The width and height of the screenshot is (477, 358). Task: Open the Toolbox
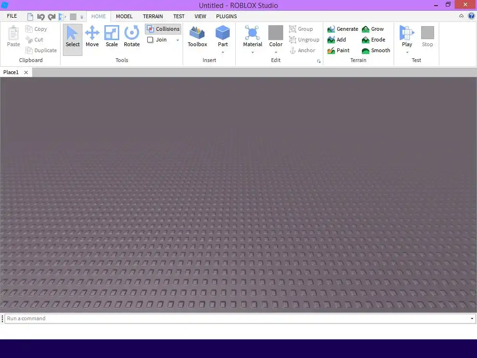[197, 36]
